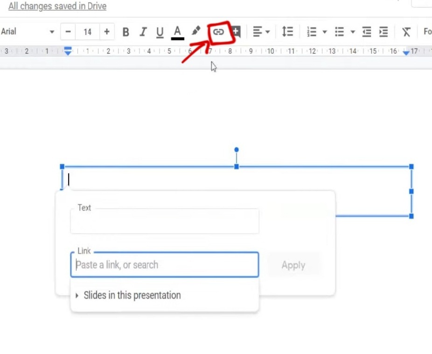Toggle underline formatting
This screenshot has height=354, width=432.
[x=160, y=32]
